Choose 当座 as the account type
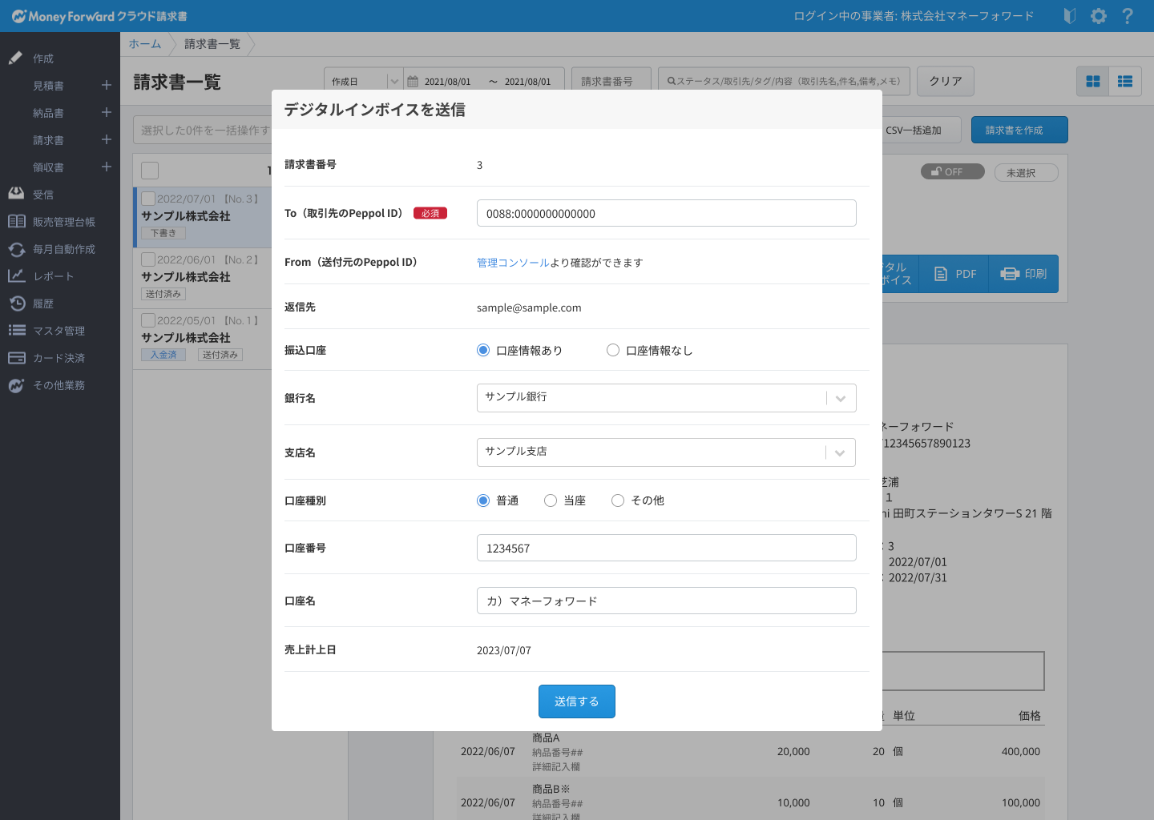1154x820 pixels. (x=551, y=500)
